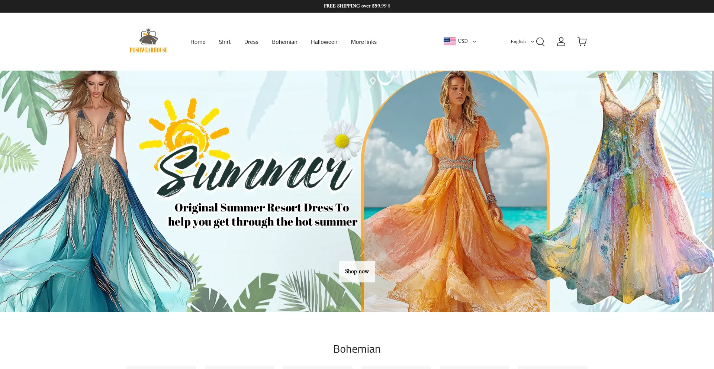714x369 pixels.
Task: Click the Shop now button
Action: point(357,271)
